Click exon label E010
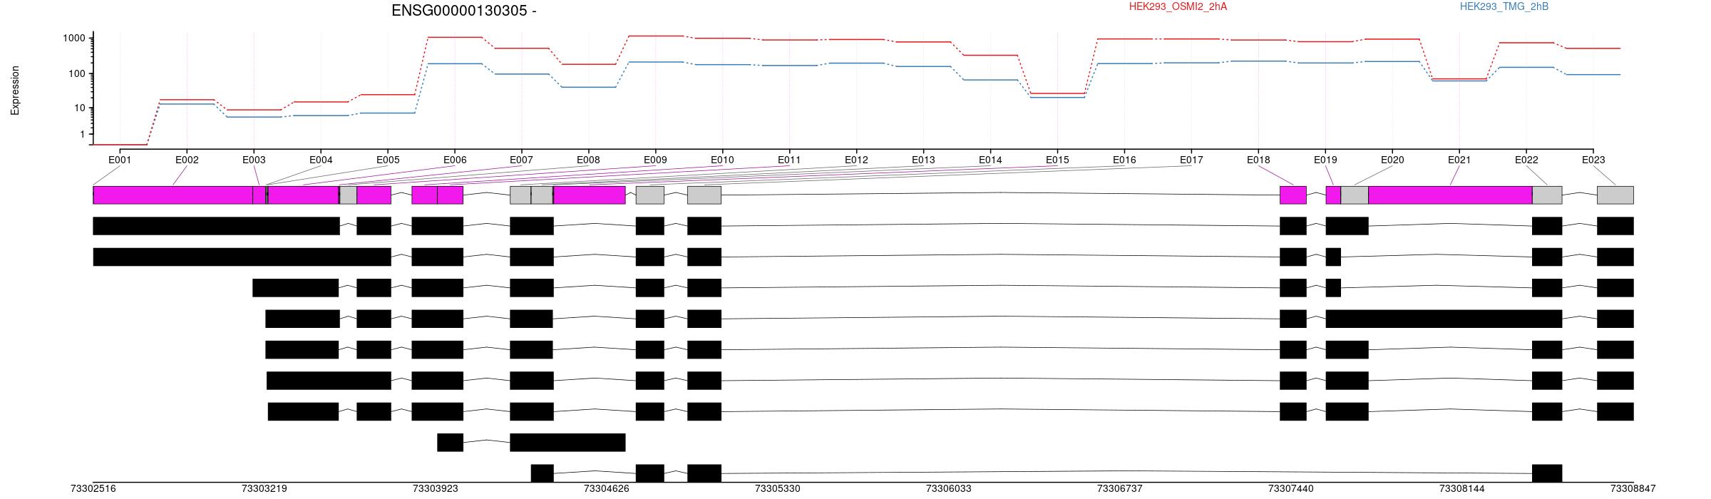The height and width of the screenshot is (499, 1711). pyautogui.click(x=722, y=160)
